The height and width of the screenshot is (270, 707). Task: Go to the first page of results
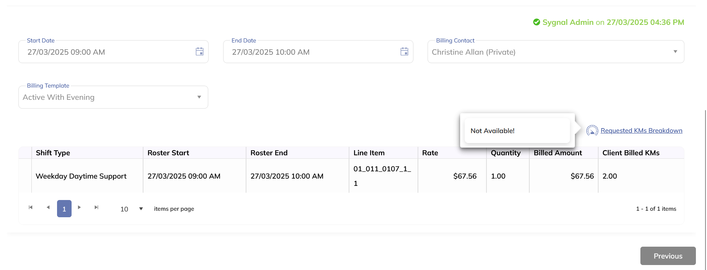pyautogui.click(x=31, y=207)
